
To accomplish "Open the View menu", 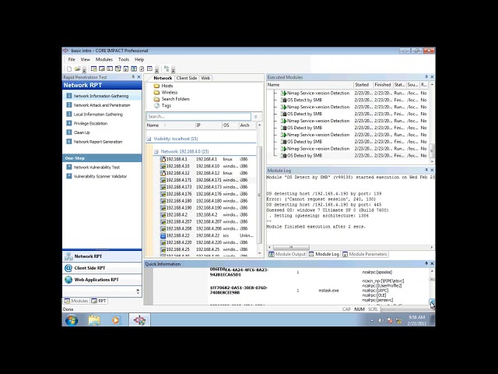I will (85, 59).
